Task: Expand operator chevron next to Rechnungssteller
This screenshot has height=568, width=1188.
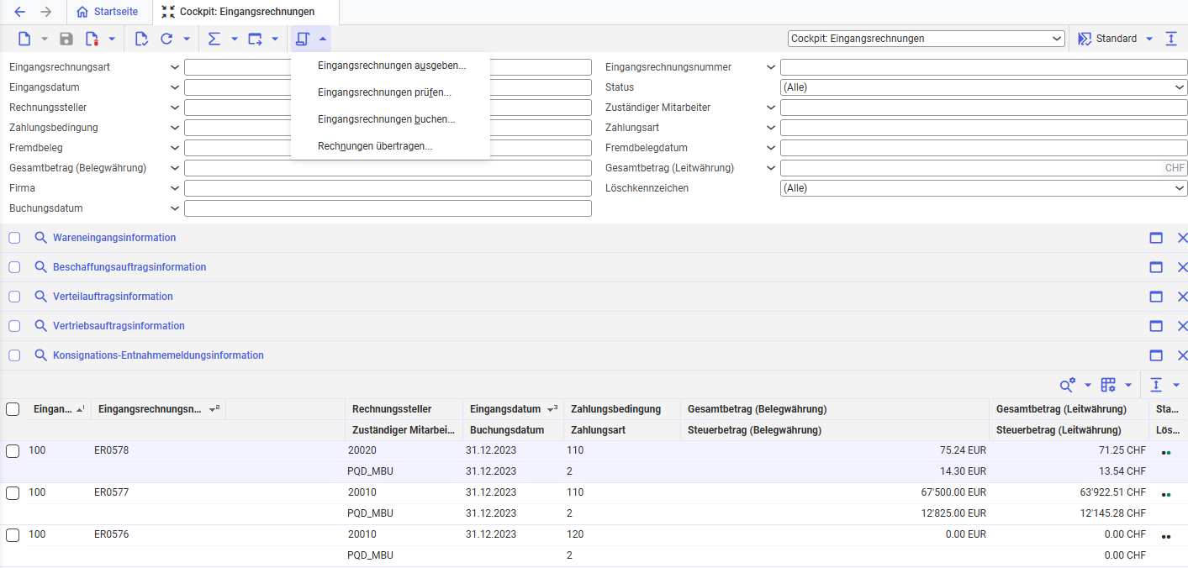Action: (x=175, y=108)
